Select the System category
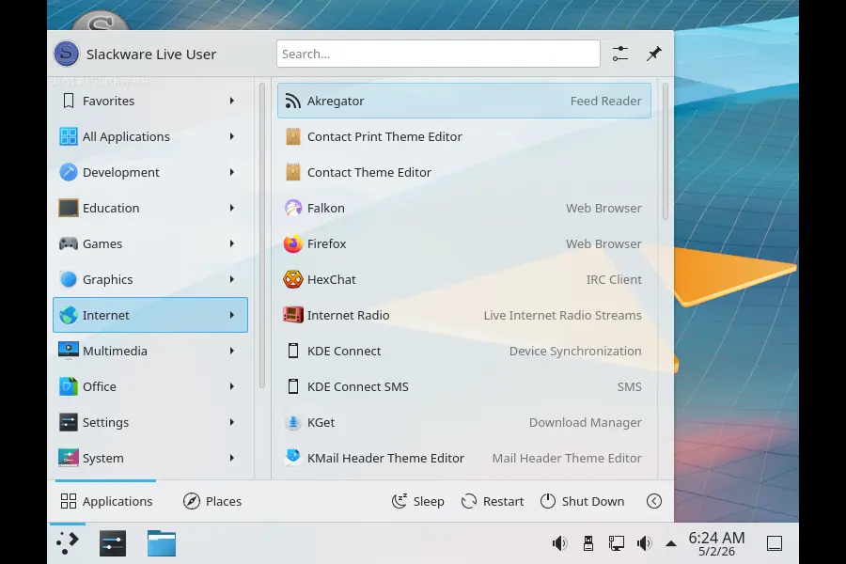Screen dimensions: 846x564 150,458
